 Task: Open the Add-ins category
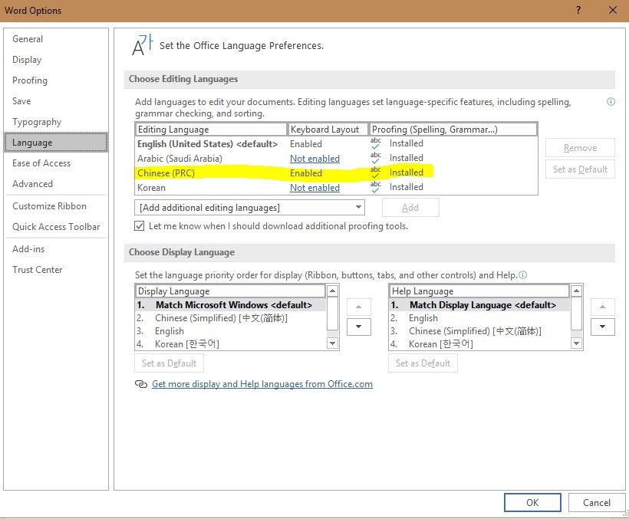click(56, 249)
